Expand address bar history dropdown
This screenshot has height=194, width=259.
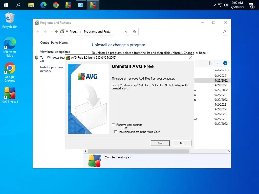tap(126, 32)
